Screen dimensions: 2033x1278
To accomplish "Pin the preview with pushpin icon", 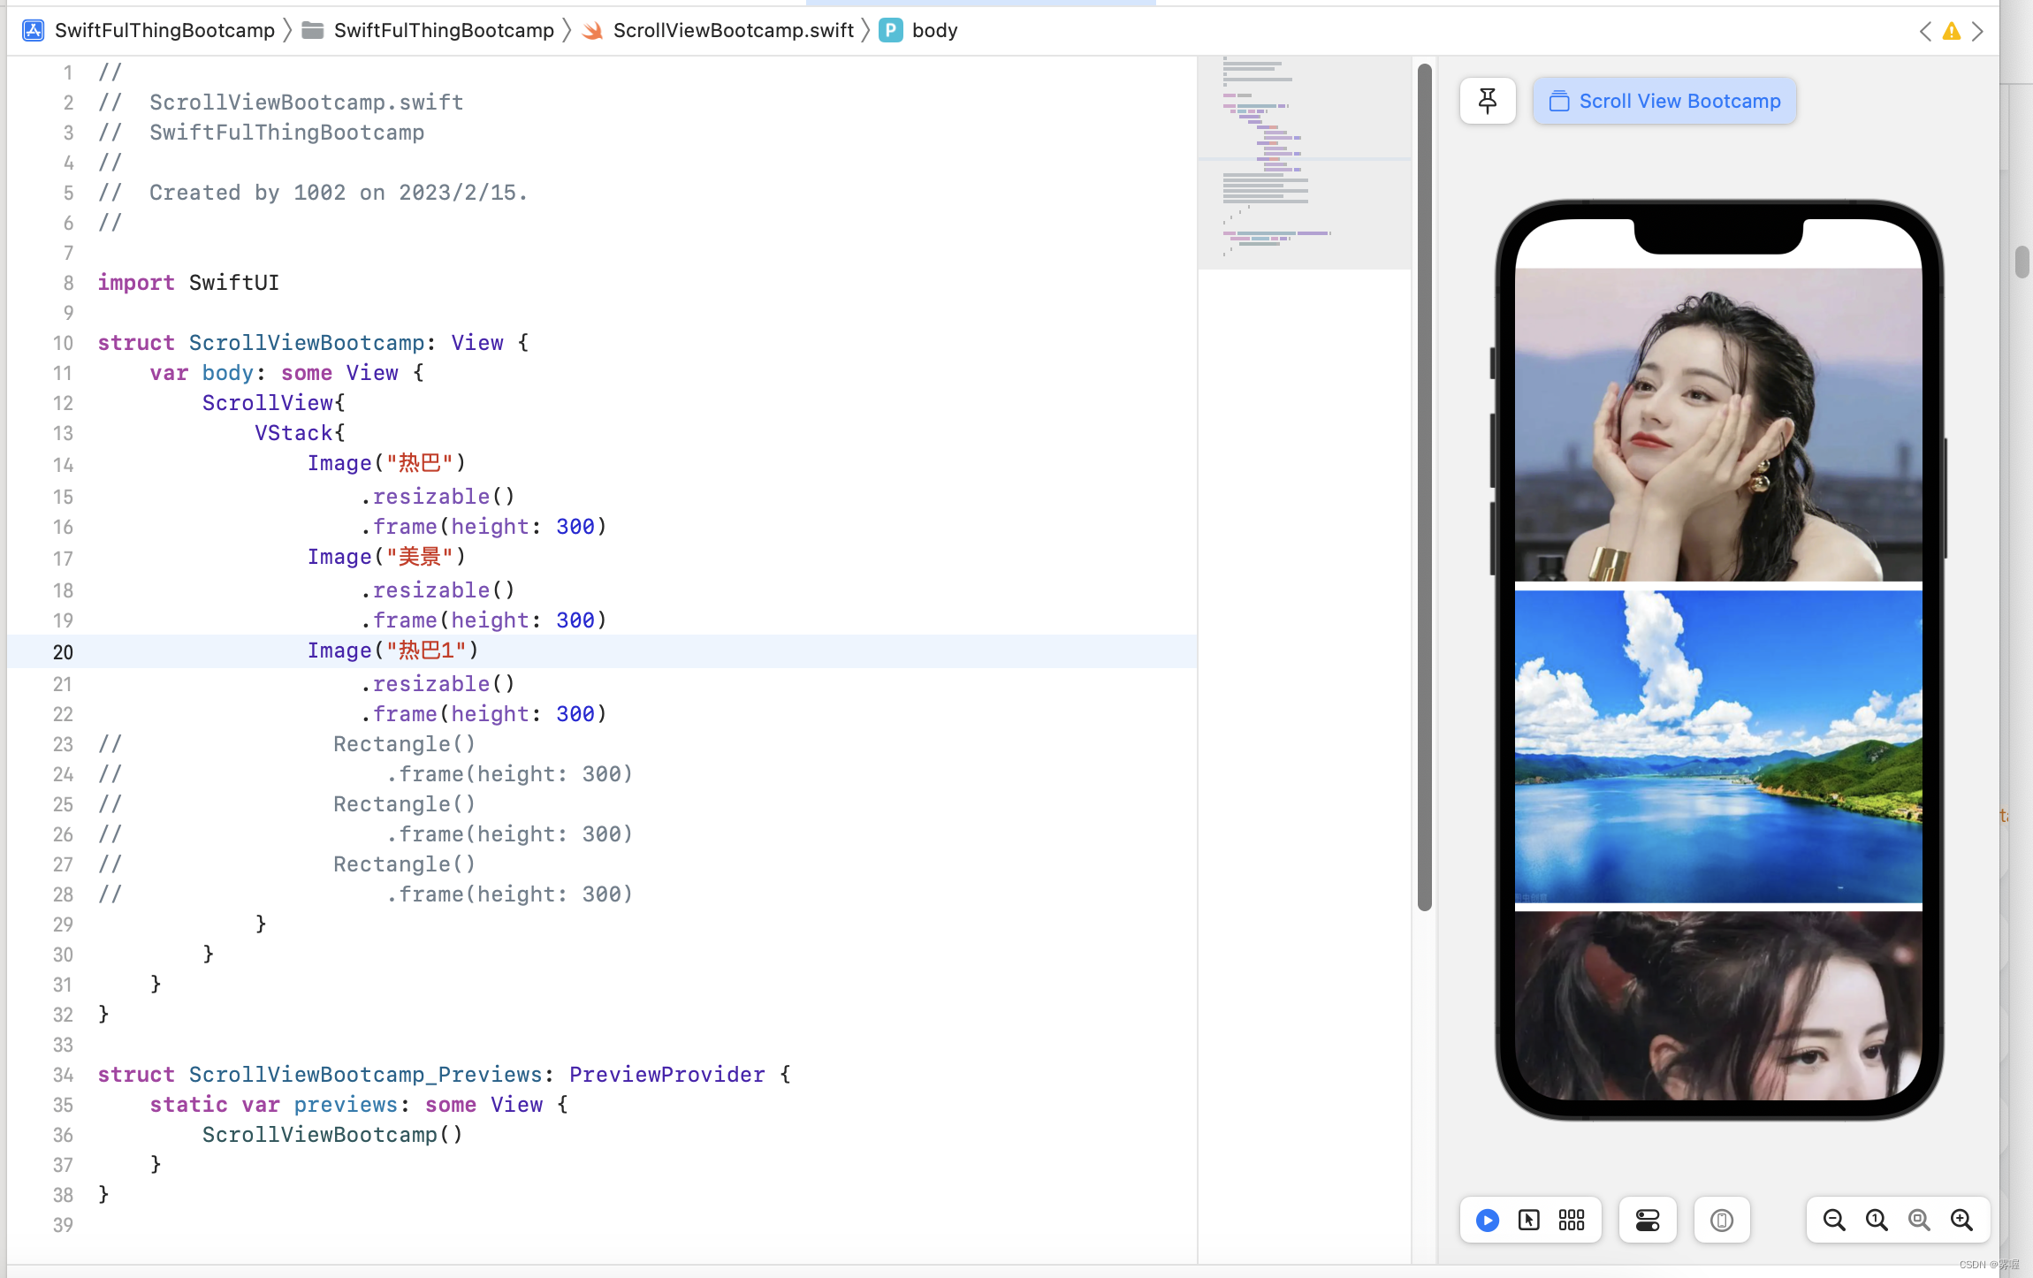I will coord(1488,101).
